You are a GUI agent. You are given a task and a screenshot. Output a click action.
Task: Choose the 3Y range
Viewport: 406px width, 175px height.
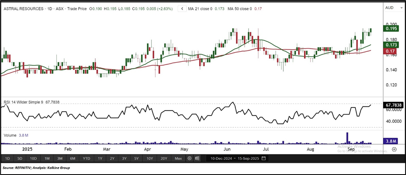pos(124,158)
